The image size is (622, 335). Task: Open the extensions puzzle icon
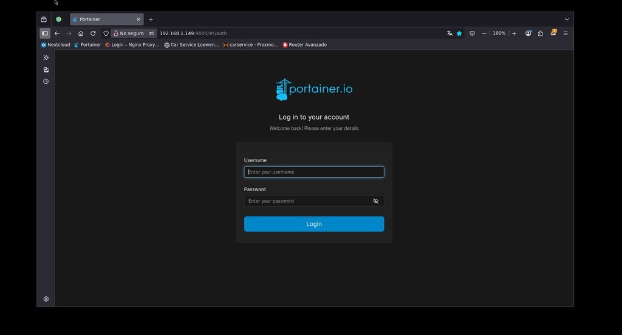[540, 33]
